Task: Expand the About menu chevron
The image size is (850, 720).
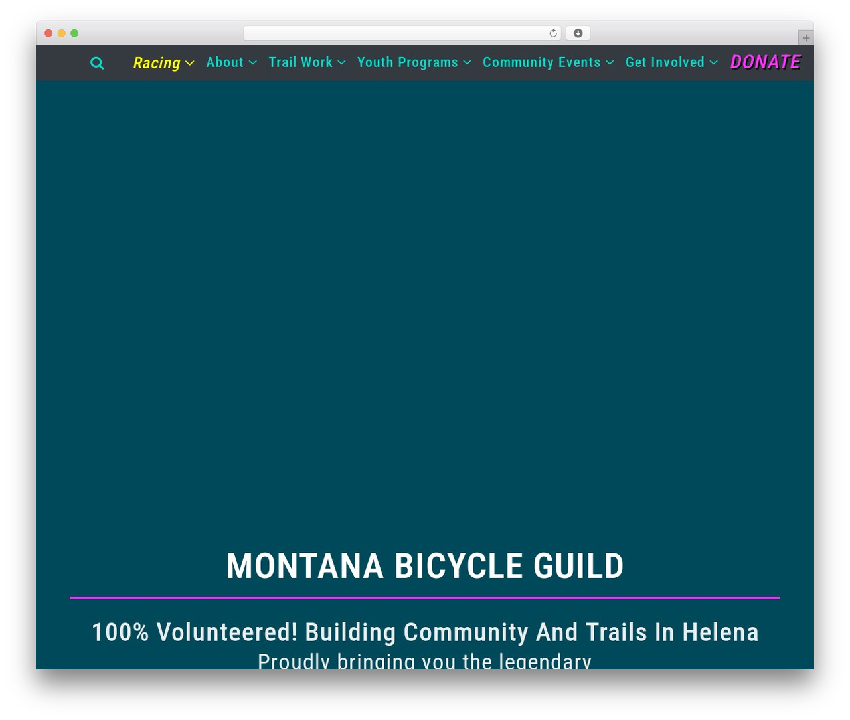Action: tap(253, 62)
